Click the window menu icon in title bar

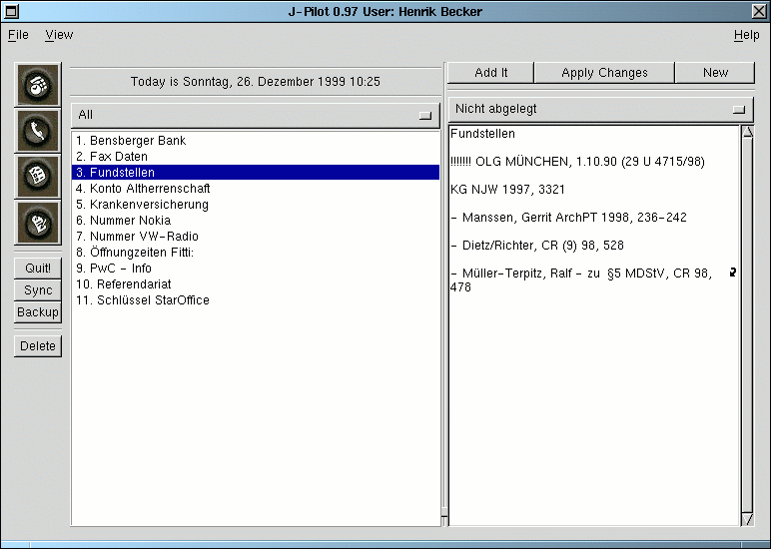[x=12, y=11]
